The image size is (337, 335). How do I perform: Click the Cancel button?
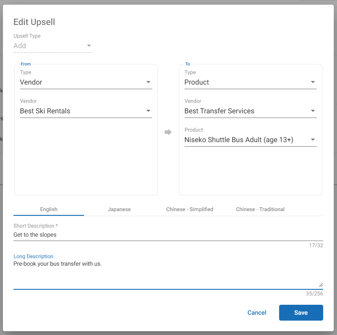(x=257, y=313)
